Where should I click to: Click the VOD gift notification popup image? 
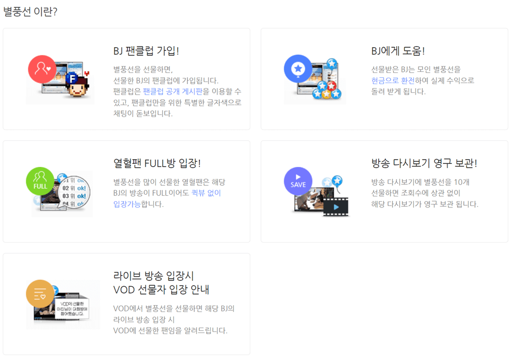point(72,309)
